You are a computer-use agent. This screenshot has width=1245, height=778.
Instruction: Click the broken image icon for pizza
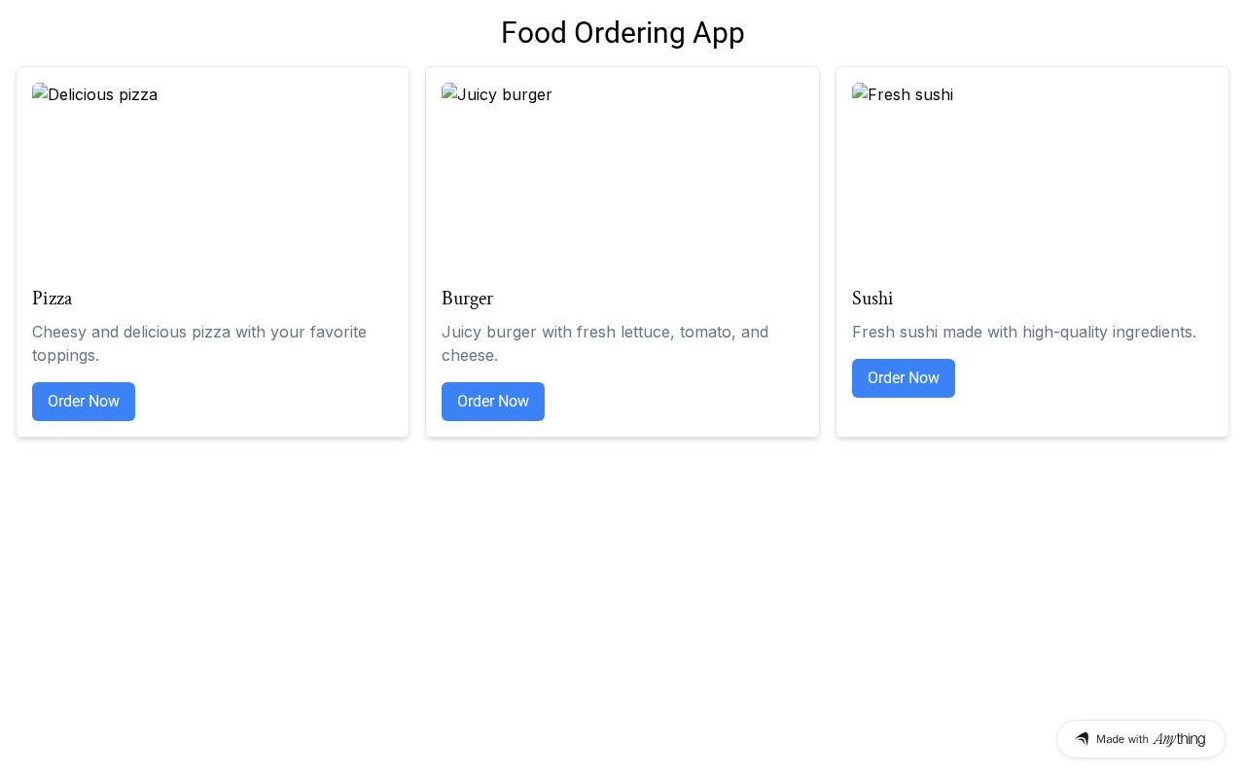click(40, 92)
